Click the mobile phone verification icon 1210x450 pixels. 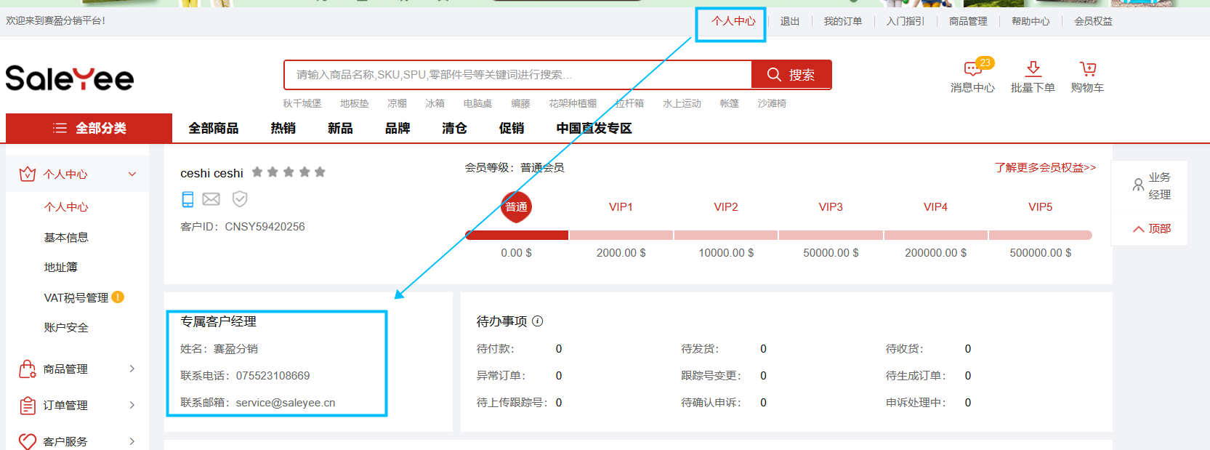(187, 199)
